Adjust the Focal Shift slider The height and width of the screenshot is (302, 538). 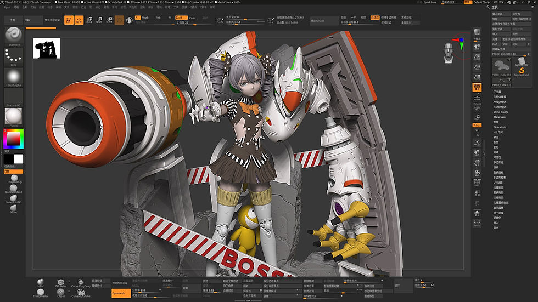(x=245, y=17)
